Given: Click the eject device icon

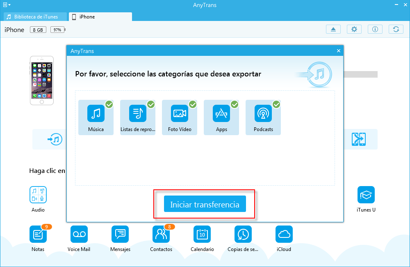Looking at the screenshot, I should pos(333,29).
